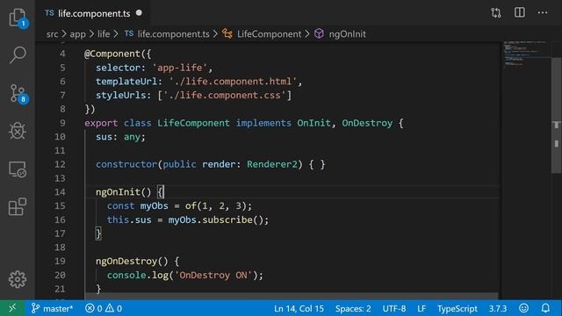Click the 'OnDestroy ON' string
Image resolution: width=562 pixels, height=316 pixels.
(x=213, y=275)
